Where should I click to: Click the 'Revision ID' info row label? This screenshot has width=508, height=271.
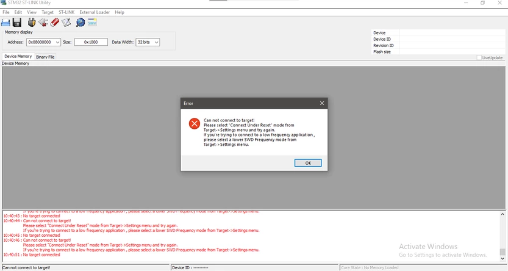point(383,45)
